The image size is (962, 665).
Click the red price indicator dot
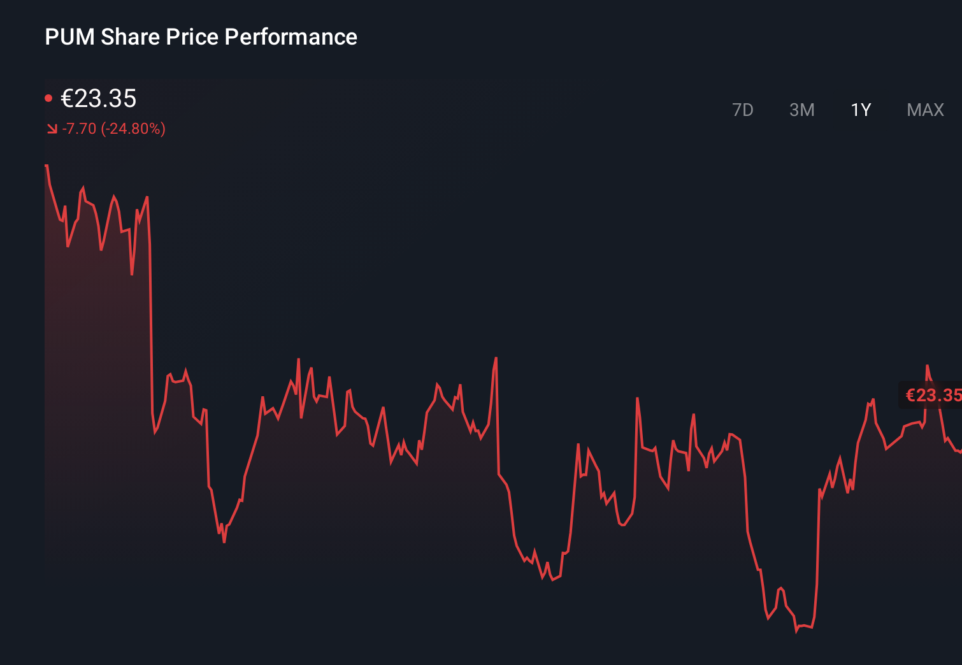[48, 97]
